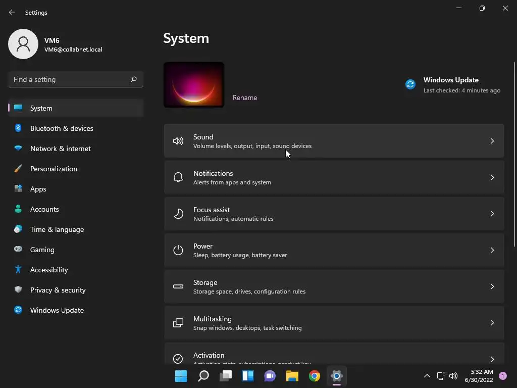Click the Notifications bell icon
The image size is (517, 388).
(178, 177)
